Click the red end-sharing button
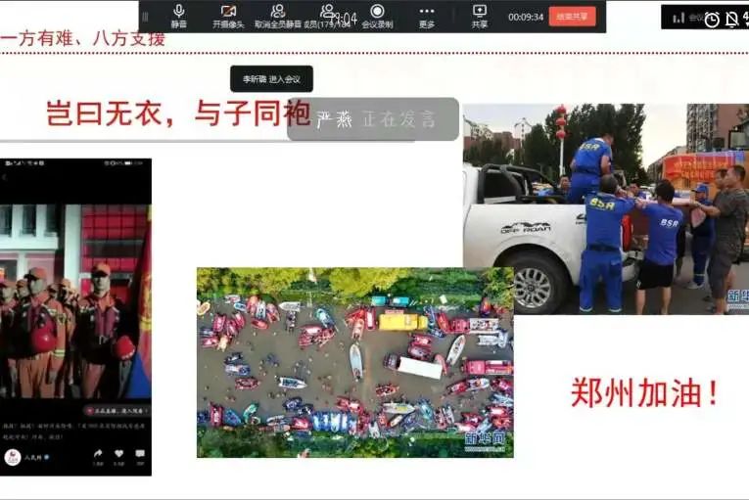The width and height of the screenshot is (749, 500). click(572, 17)
